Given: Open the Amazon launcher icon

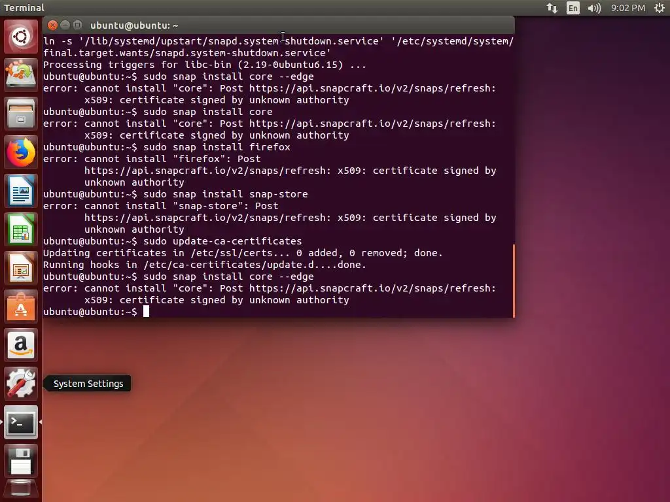Looking at the screenshot, I should tap(20, 345).
